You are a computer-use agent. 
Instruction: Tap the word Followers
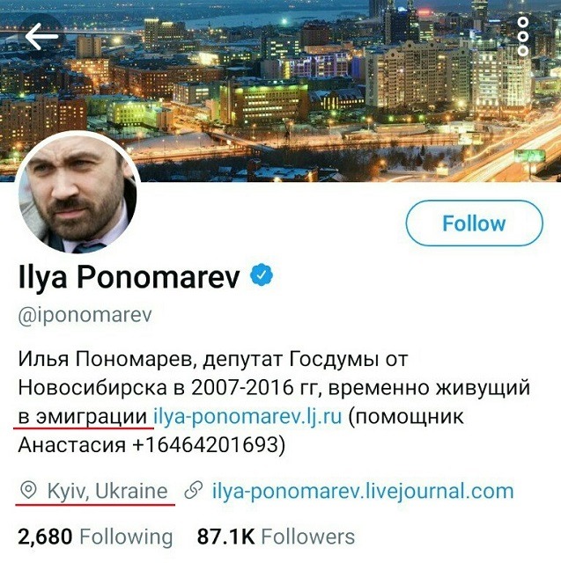coord(308,537)
